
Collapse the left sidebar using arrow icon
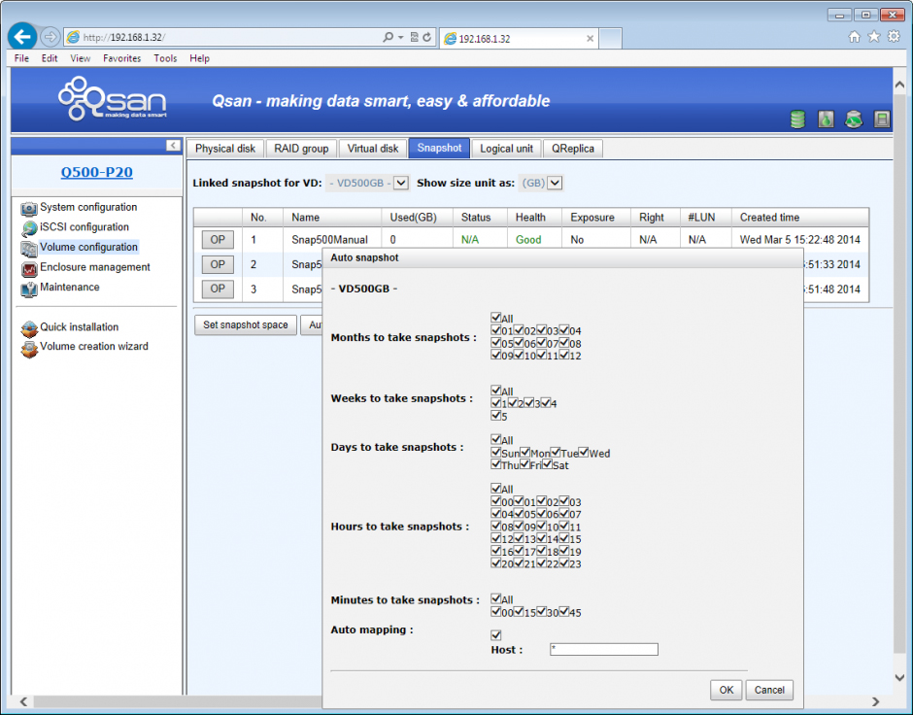tap(173, 145)
